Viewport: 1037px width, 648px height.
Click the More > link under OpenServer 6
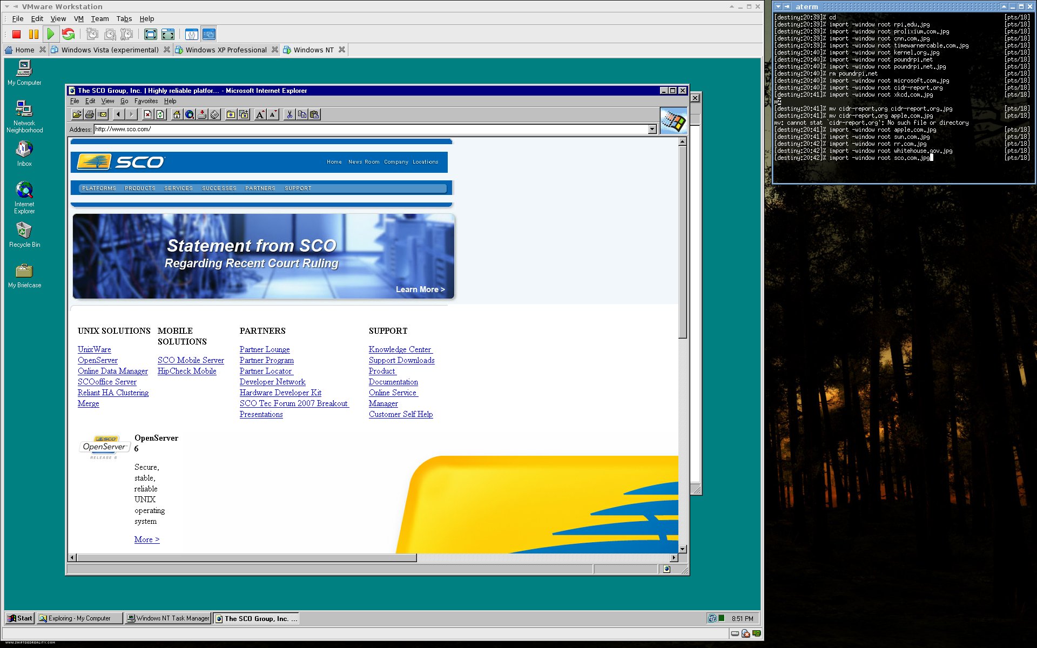(x=147, y=540)
